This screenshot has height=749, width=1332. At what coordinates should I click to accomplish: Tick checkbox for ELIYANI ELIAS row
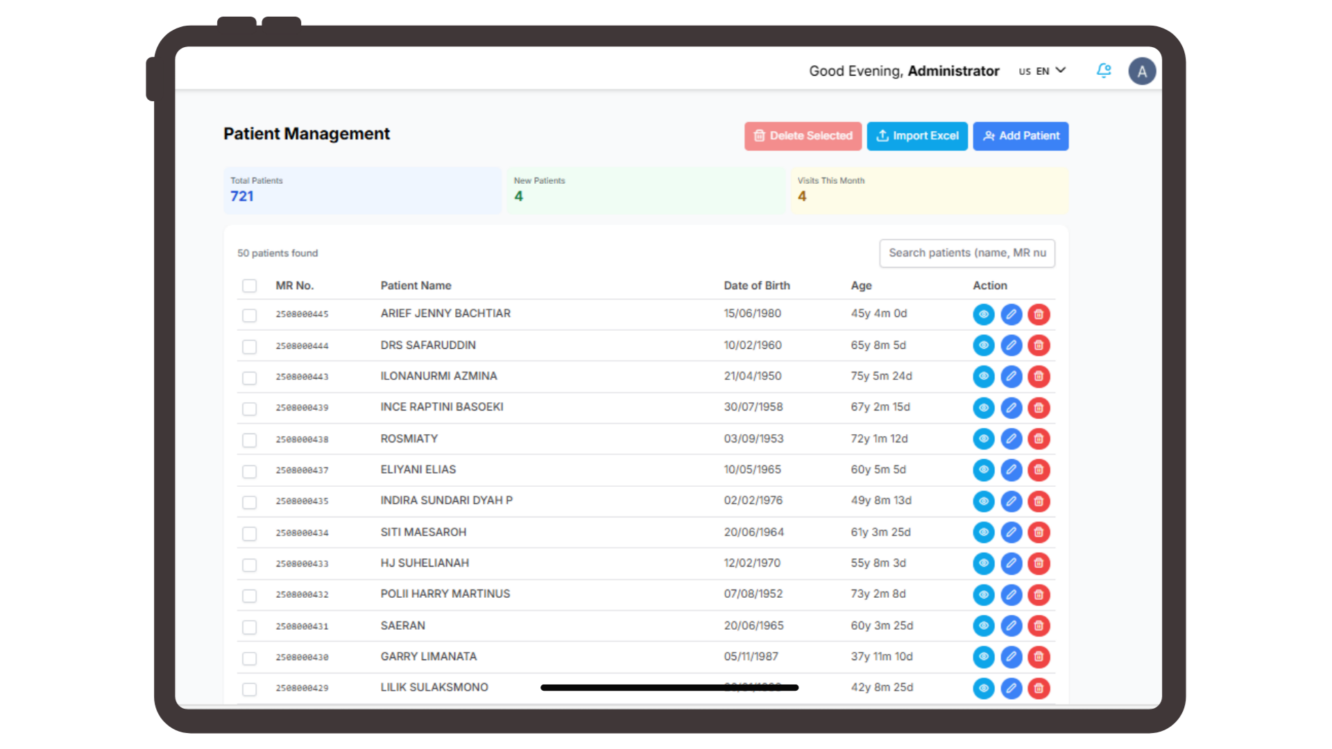[x=250, y=472]
